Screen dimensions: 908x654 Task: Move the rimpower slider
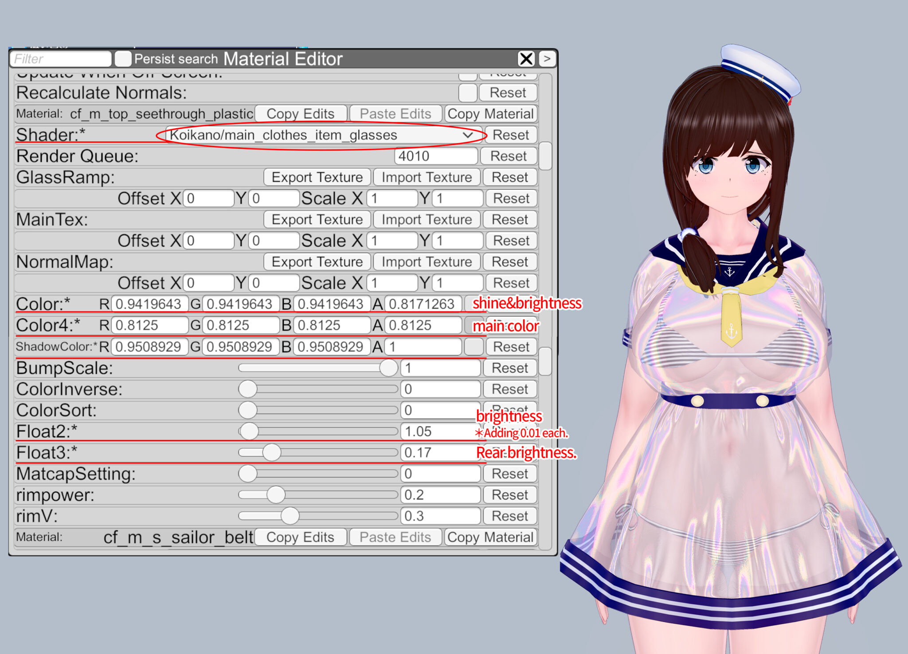point(276,494)
